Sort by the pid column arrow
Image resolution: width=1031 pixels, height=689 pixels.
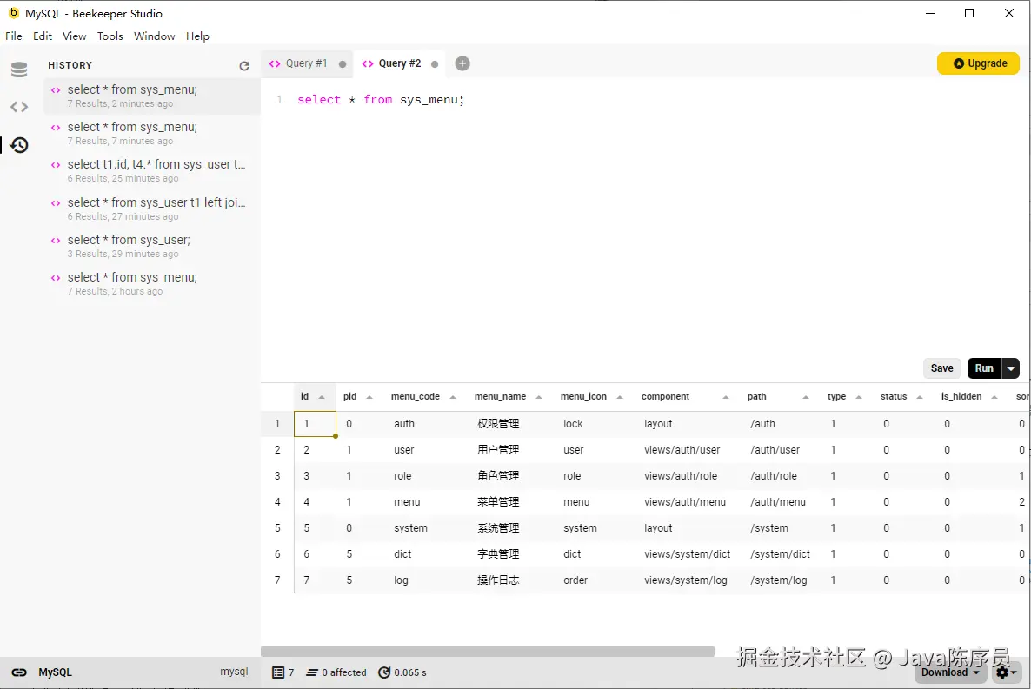tap(369, 397)
